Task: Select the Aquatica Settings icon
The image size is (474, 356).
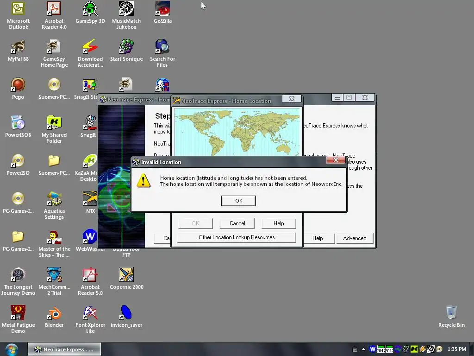Action: (x=54, y=205)
